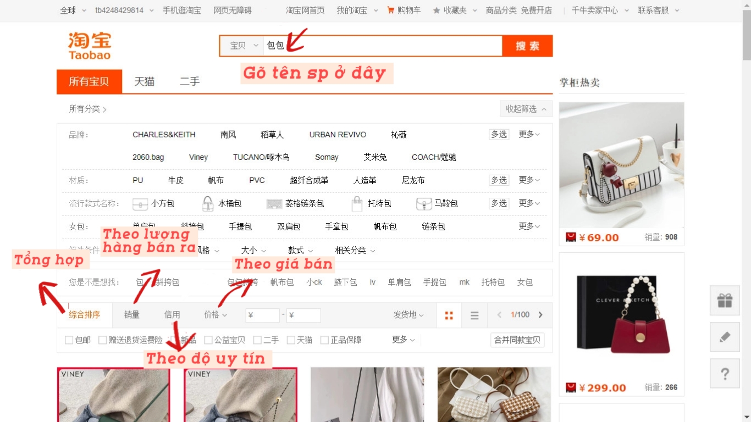Sort by 信用 credit

click(x=172, y=315)
